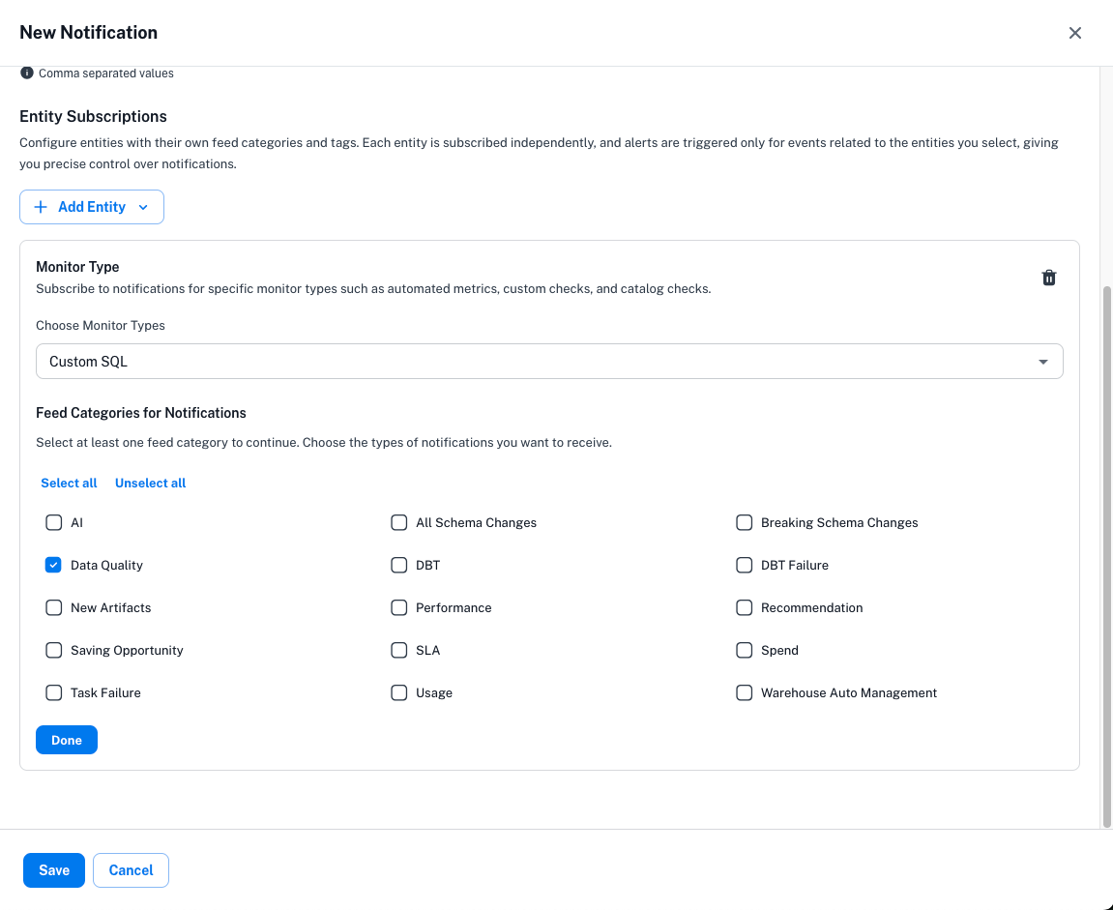The height and width of the screenshot is (910, 1113).
Task: Uncheck the Data Quality checkbox
Action: (54, 565)
